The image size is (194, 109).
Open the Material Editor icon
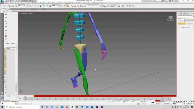click(x=123, y=6)
